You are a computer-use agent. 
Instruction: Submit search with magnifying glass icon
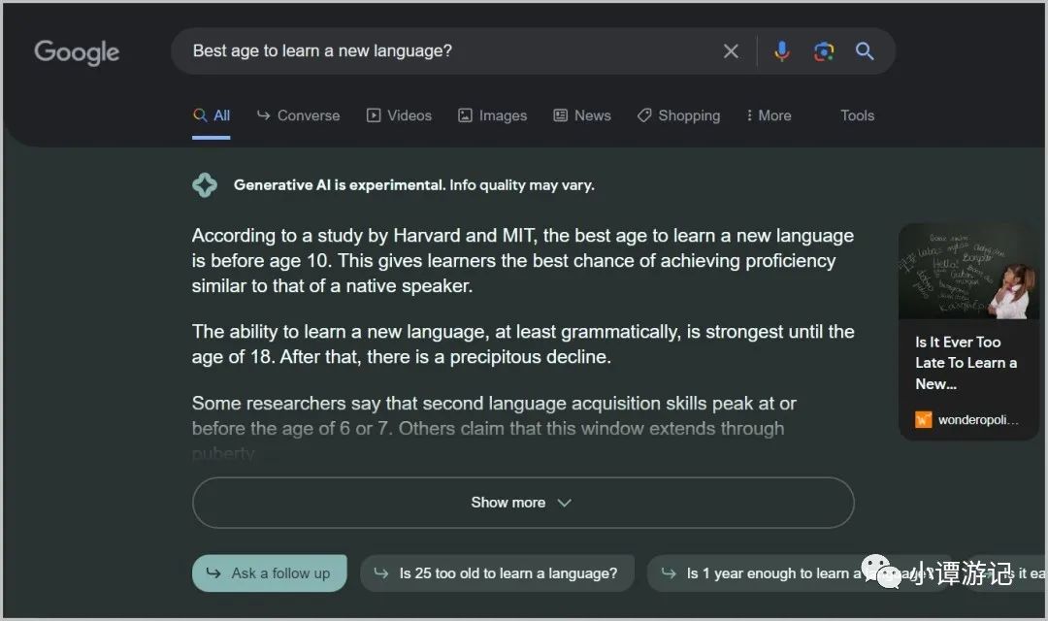click(x=865, y=50)
